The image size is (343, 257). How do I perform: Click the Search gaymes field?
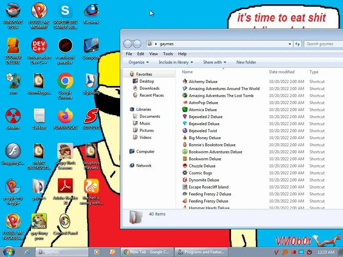323,44
